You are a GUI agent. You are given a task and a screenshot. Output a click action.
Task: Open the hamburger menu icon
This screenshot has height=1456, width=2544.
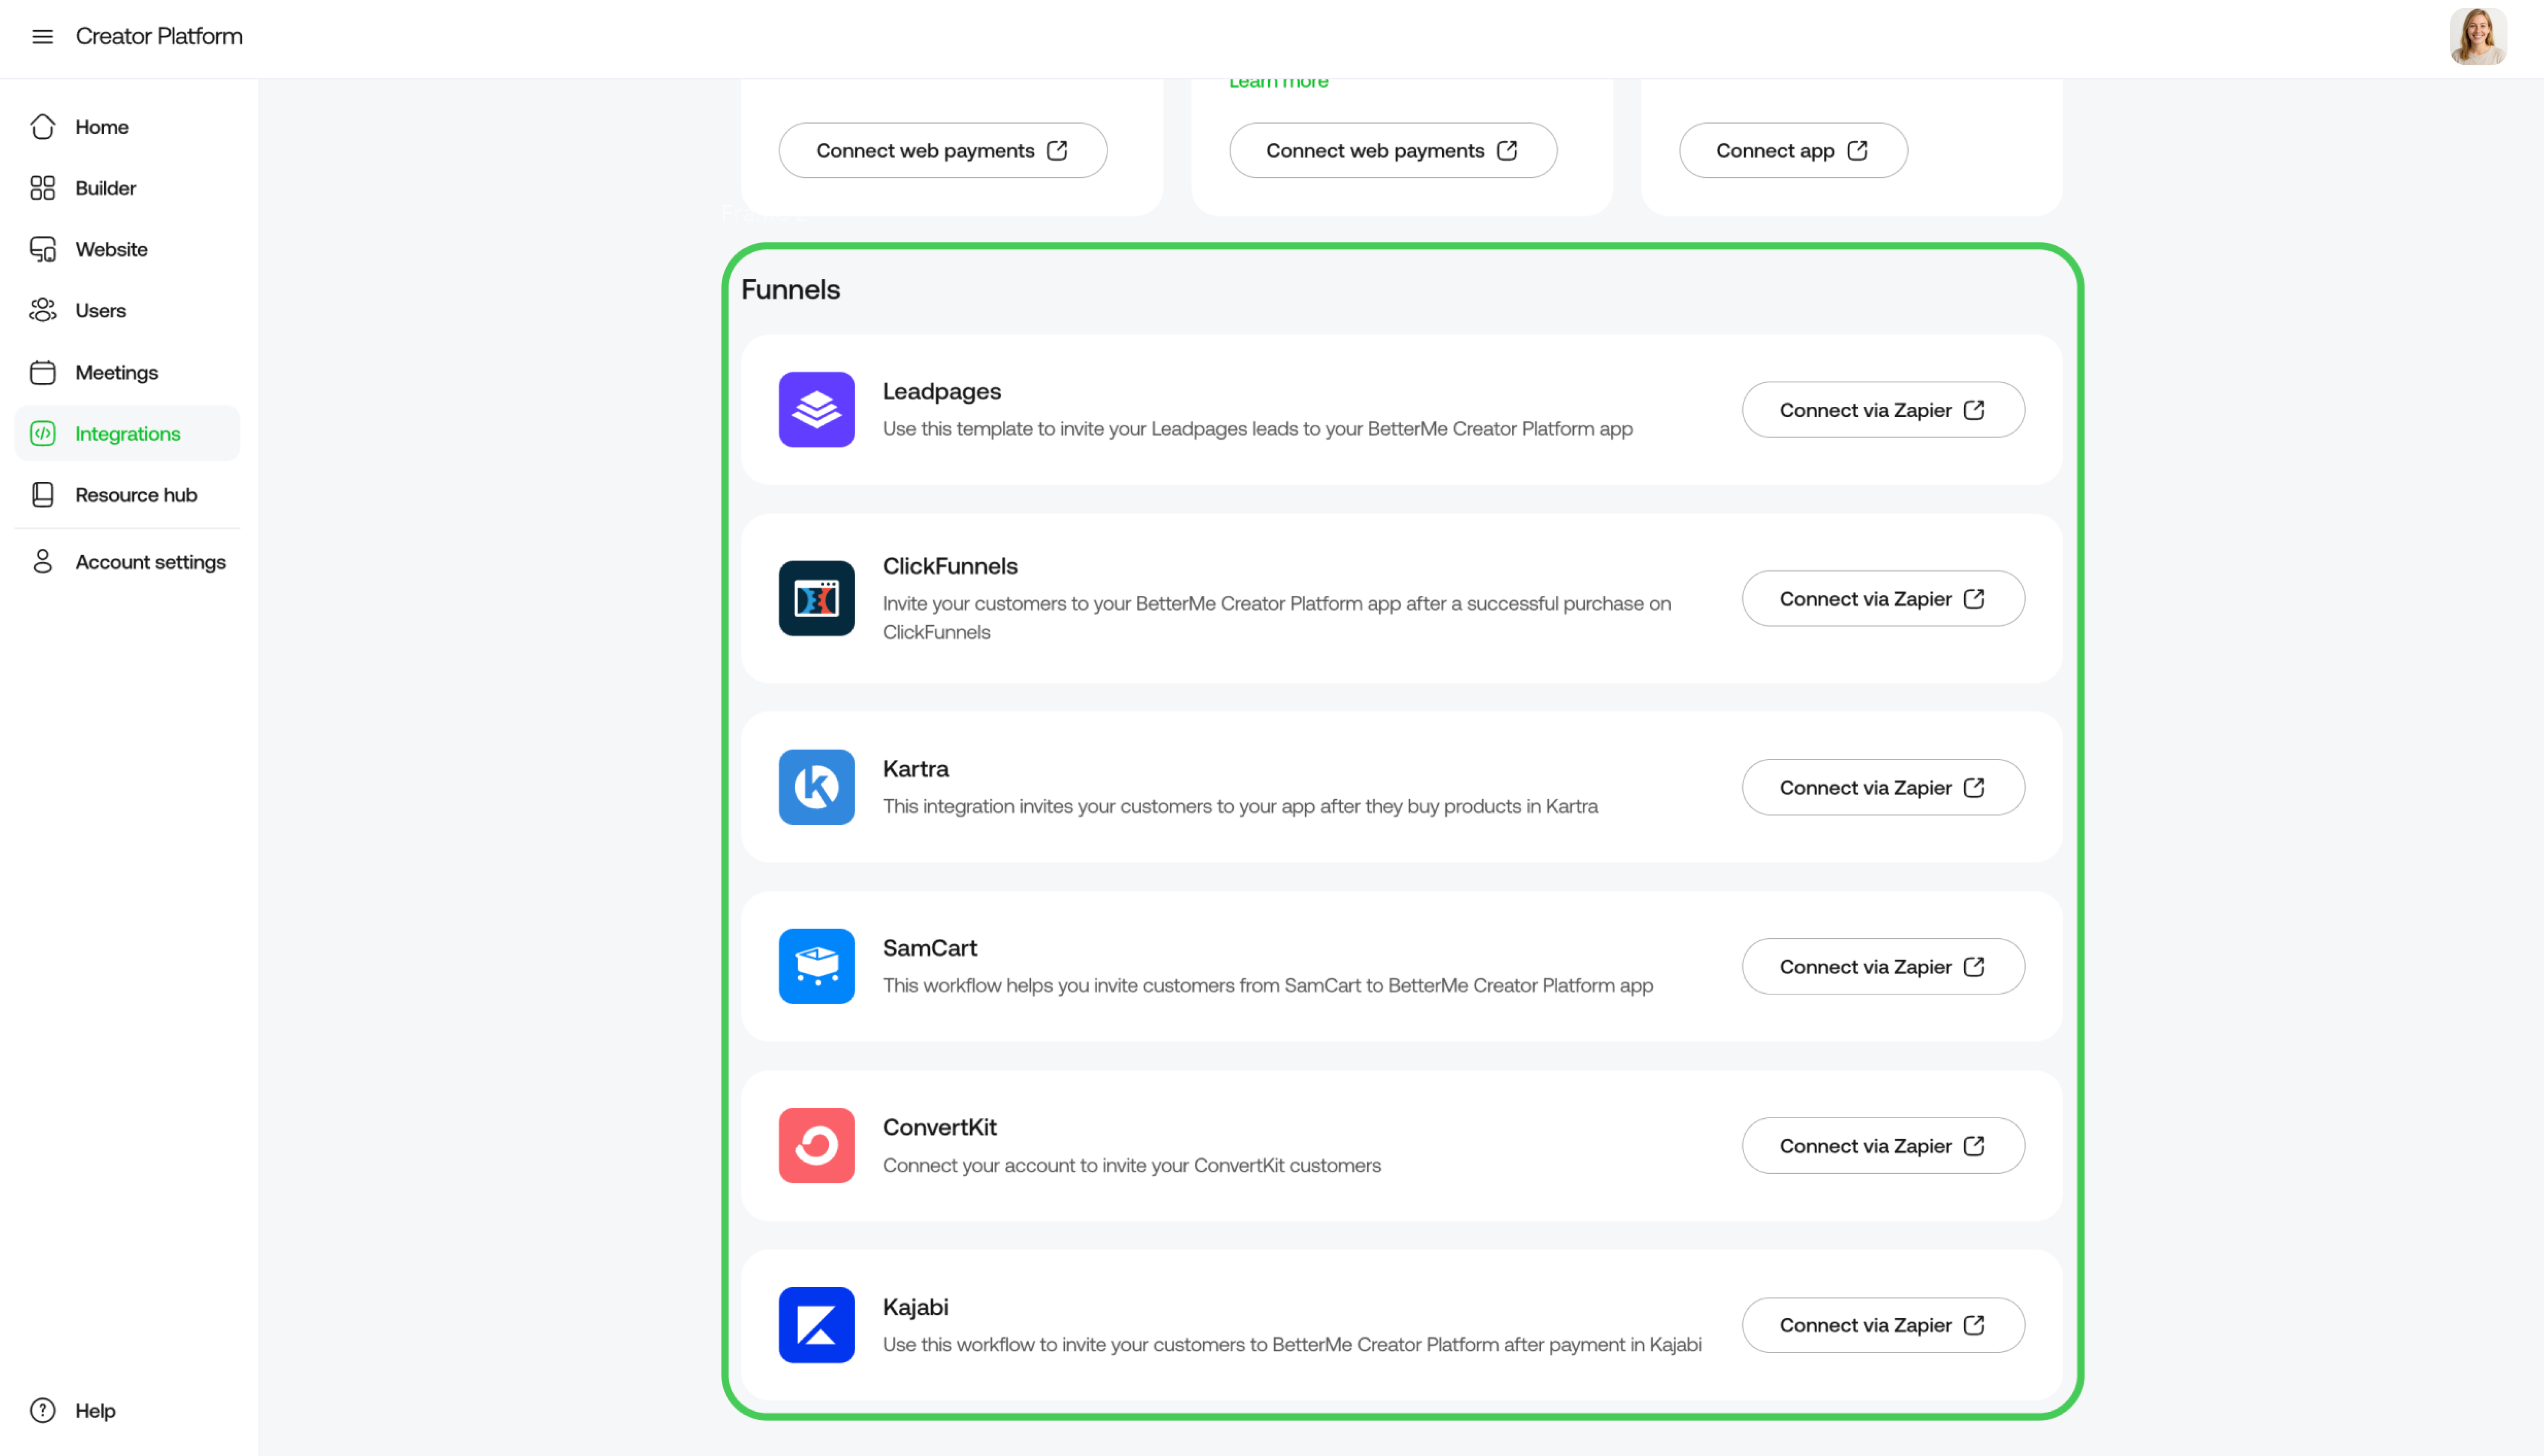42,37
